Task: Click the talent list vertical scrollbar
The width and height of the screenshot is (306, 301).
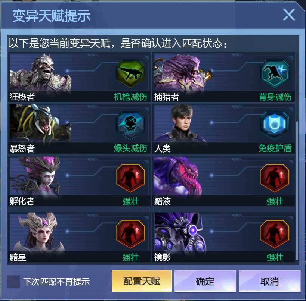Action: click(x=297, y=190)
